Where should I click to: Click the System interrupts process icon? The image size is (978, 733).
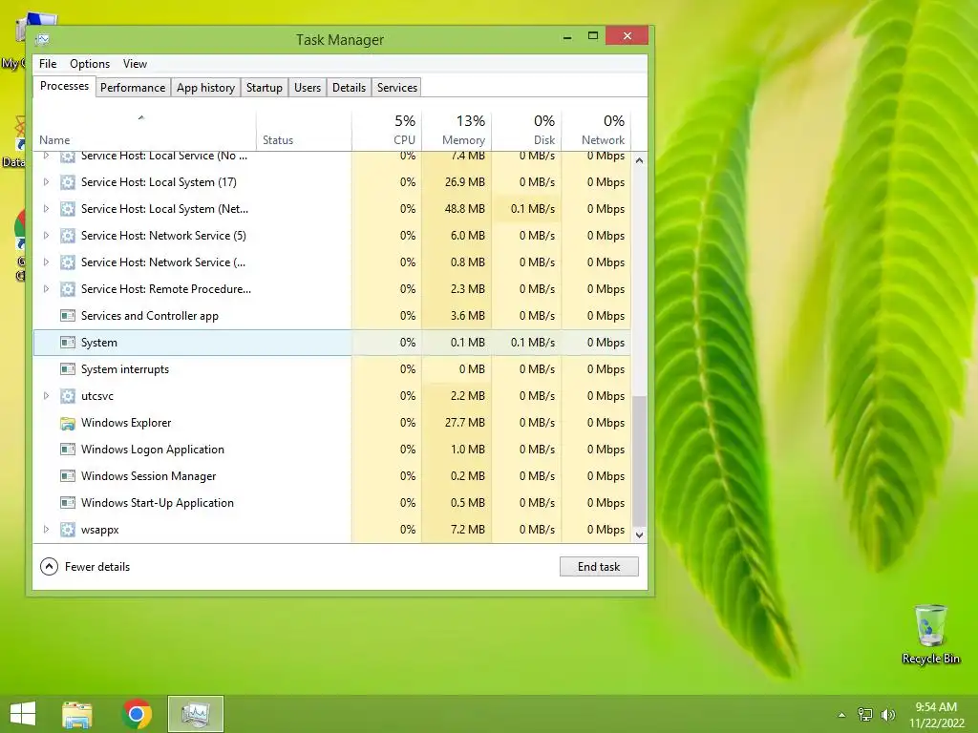point(68,369)
